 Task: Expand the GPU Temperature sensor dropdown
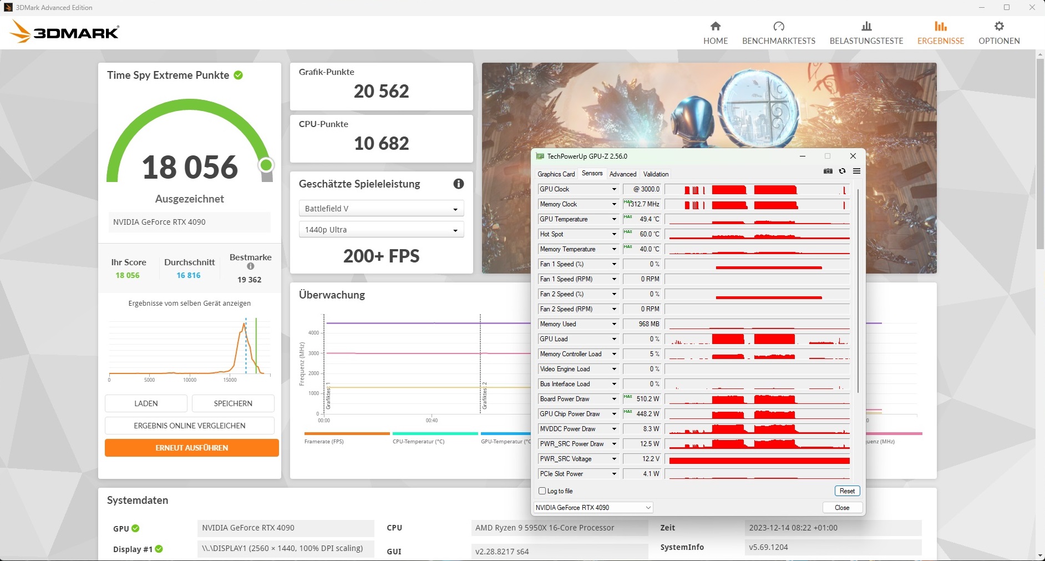[614, 219]
